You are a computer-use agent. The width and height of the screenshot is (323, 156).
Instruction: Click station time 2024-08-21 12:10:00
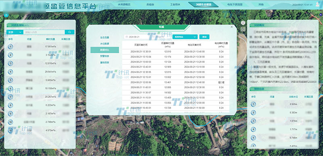click(x=195, y=98)
